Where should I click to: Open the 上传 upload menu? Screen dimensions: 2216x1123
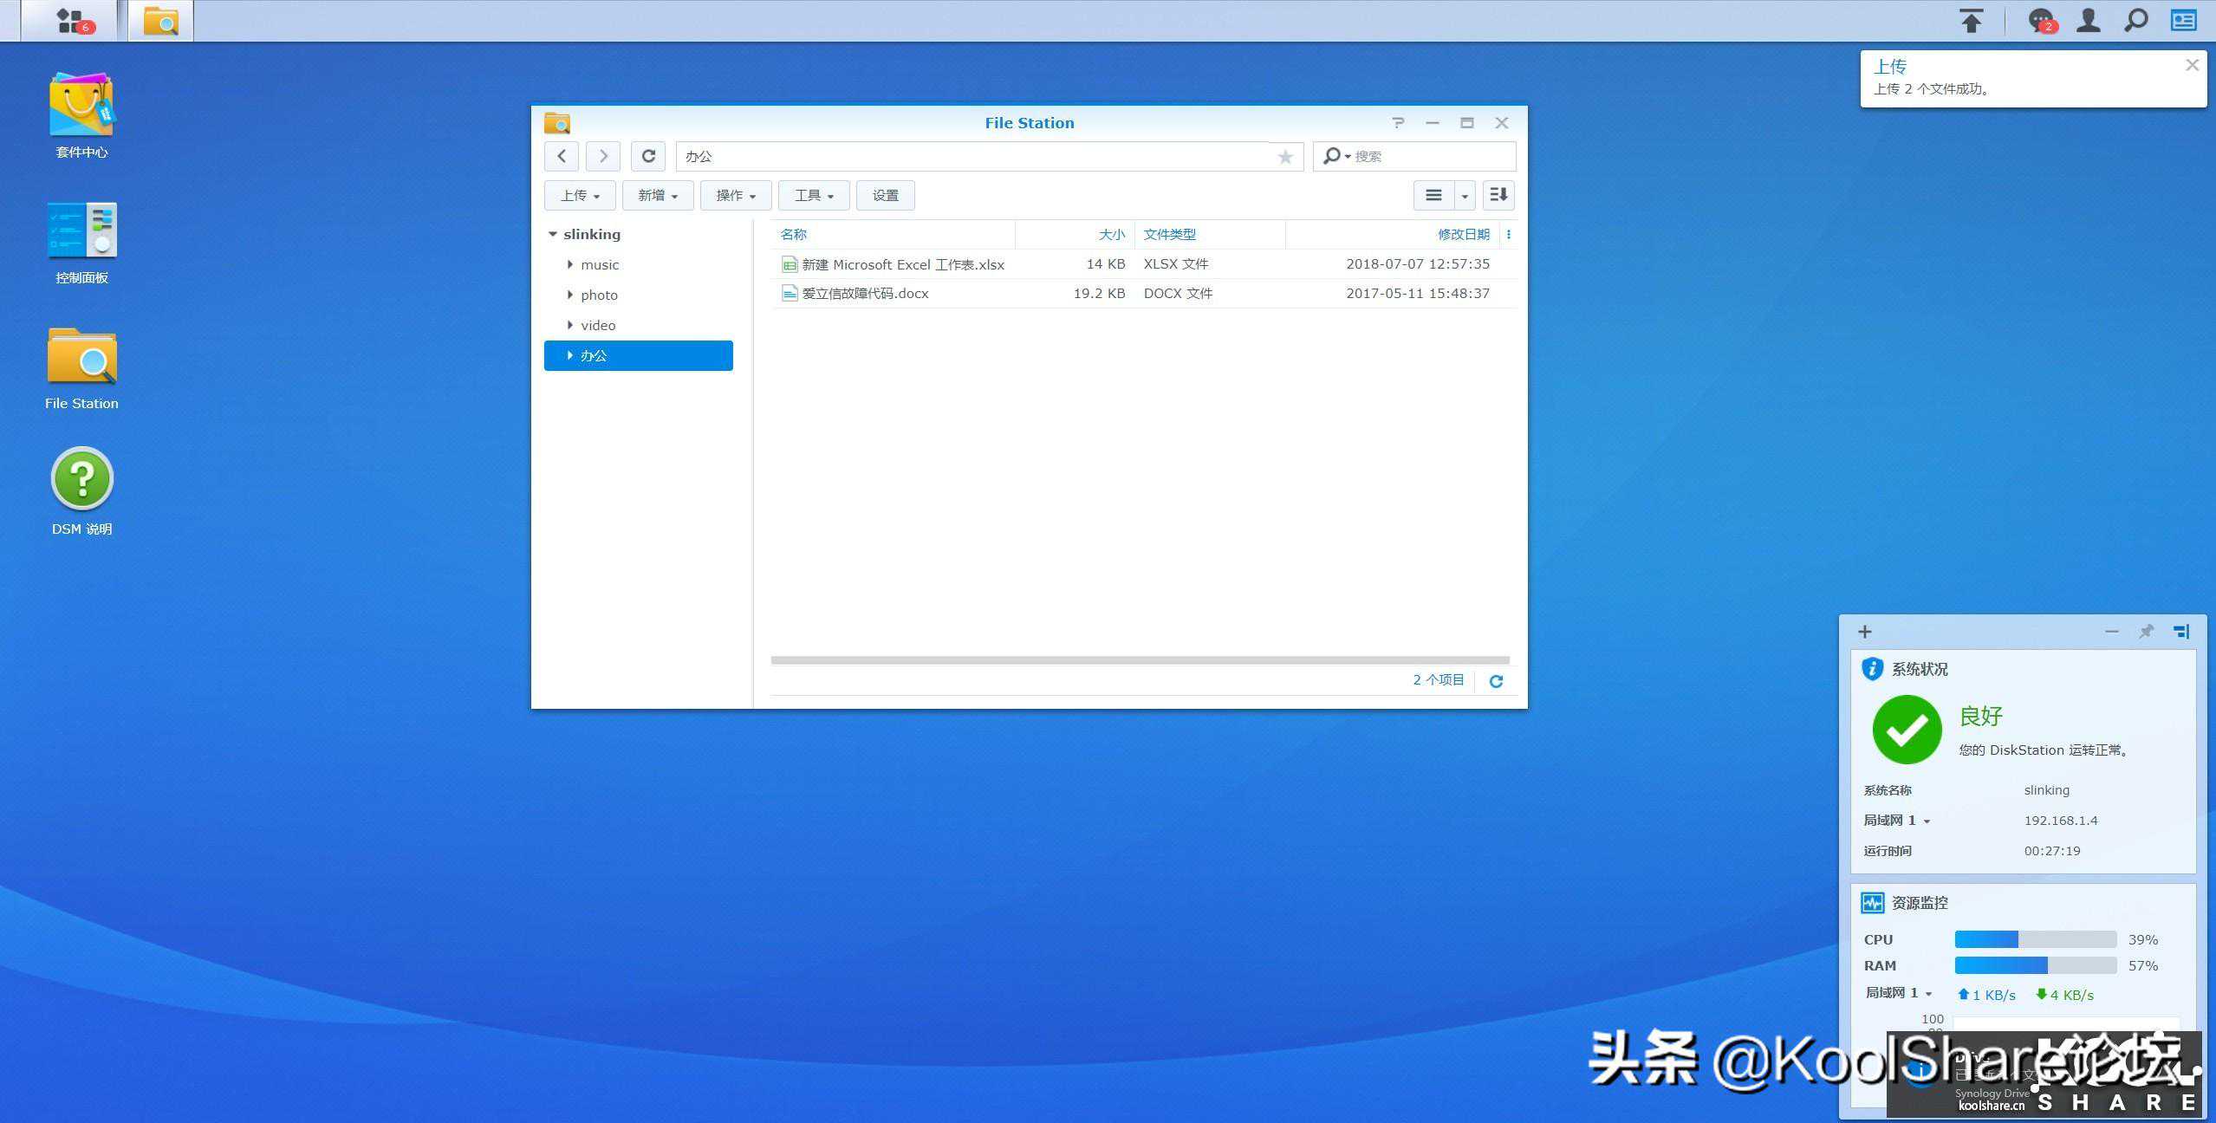tap(579, 196)
